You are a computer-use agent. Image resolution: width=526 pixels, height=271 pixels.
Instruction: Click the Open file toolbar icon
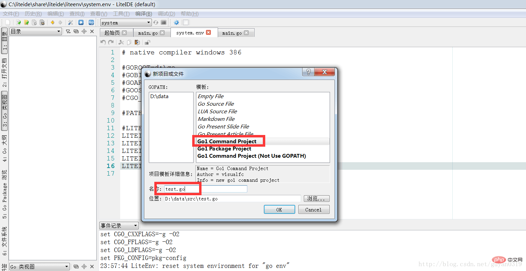pos(18,22)
